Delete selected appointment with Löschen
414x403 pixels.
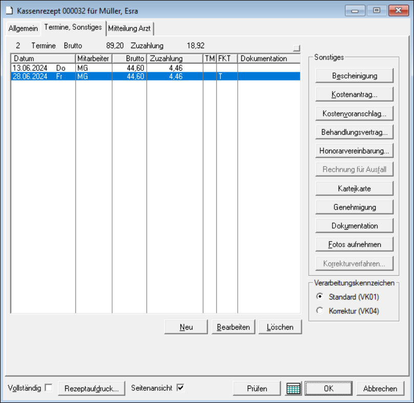(280, 327)
